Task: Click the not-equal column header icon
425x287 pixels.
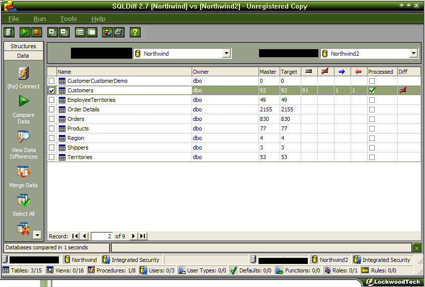Action: (325, 72)
